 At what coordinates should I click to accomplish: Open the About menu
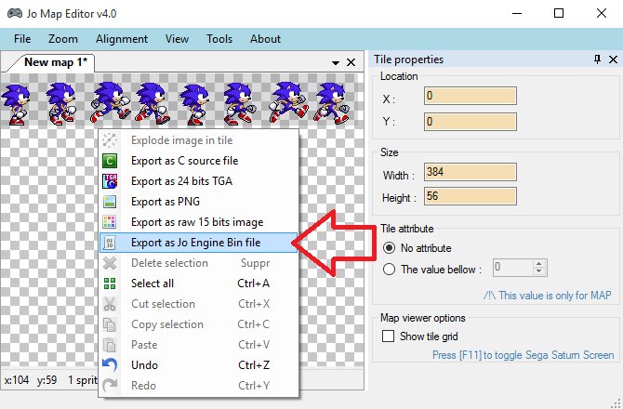tap(265, 39)
